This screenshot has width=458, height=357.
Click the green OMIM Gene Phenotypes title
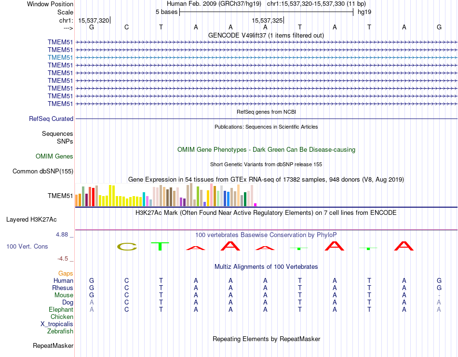[267, 149]
